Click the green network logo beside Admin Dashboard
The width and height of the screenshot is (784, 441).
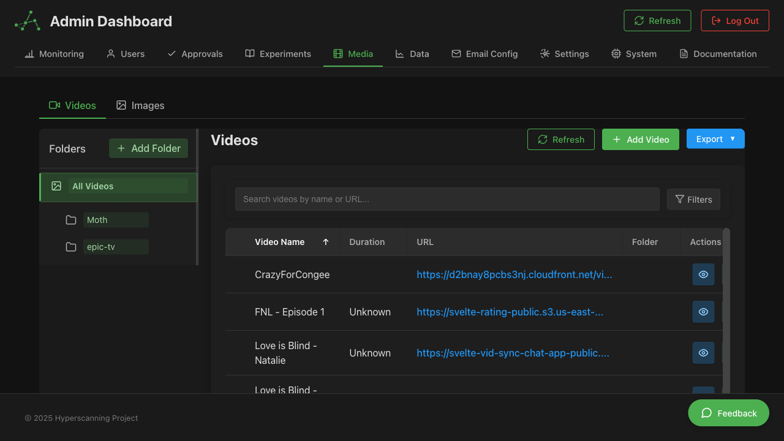(x=26, y=20)
